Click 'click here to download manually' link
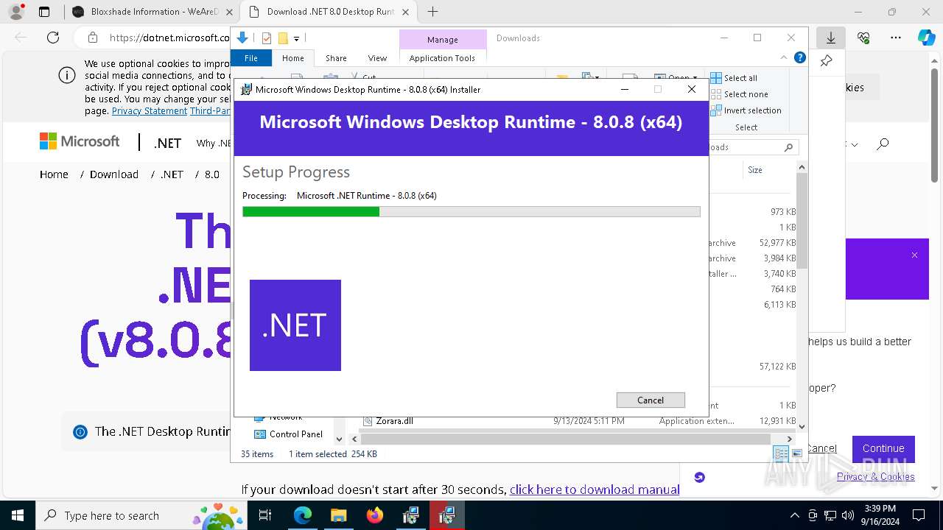 pyautogui.click(x=595, y=490)
